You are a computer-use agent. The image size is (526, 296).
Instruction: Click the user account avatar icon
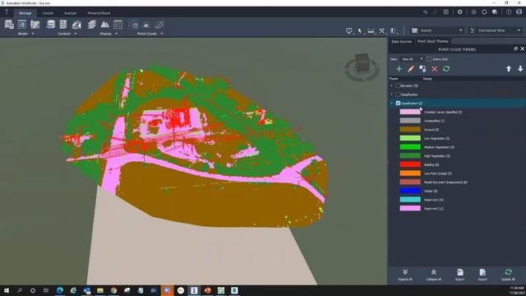pyautogui.click(x=519, y=12)
